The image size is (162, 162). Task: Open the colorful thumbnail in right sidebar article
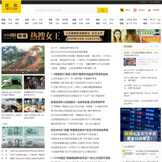click(x=130, y=62)
